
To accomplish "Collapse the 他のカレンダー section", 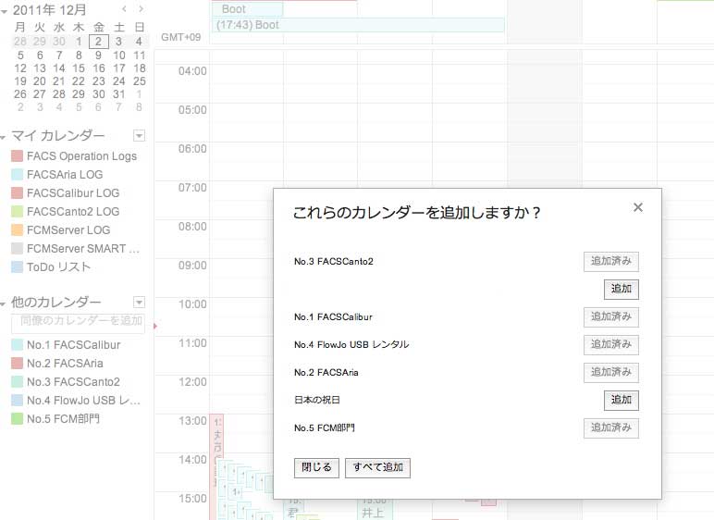I will (x=5, y=303).
